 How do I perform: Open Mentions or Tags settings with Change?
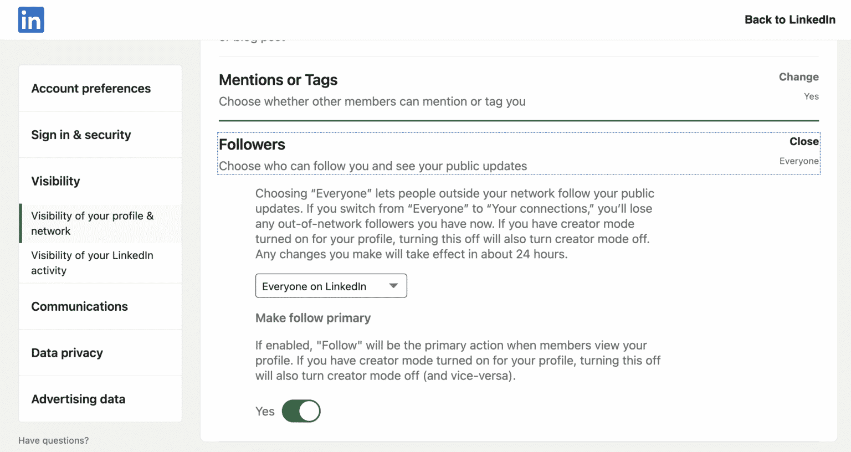tap(799, 76)
